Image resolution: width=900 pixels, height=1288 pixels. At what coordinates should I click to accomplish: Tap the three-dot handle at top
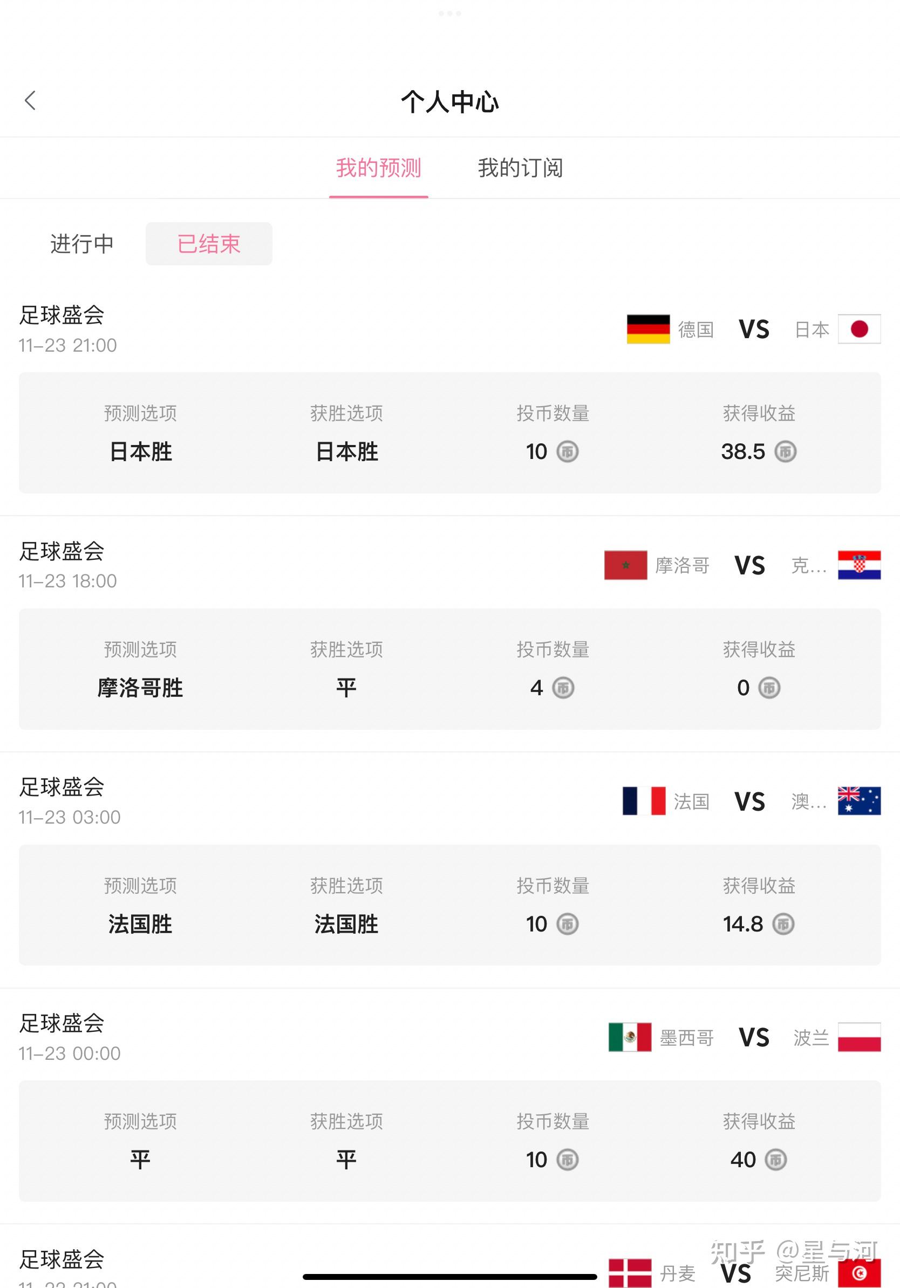click(x=450, y=13)
